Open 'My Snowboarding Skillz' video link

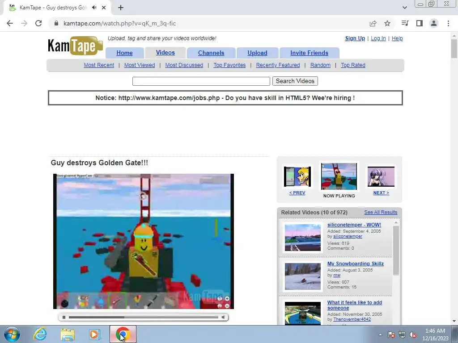[356, 264]
